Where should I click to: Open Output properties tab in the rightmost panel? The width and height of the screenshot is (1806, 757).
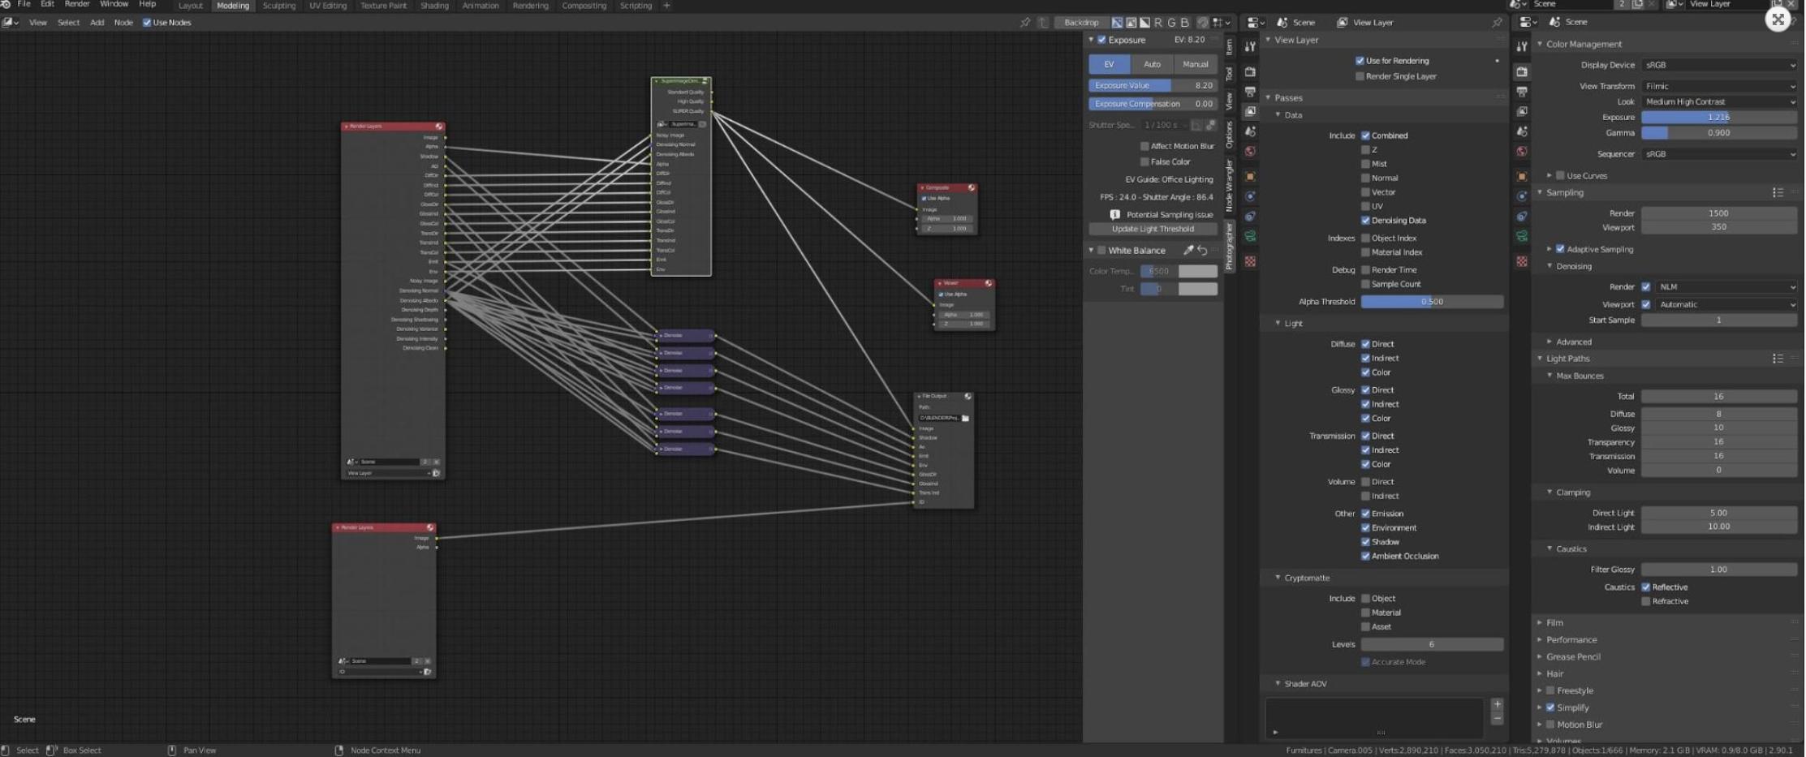(1522, 92)
